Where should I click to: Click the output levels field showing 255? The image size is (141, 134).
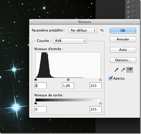tap(96, 109)
